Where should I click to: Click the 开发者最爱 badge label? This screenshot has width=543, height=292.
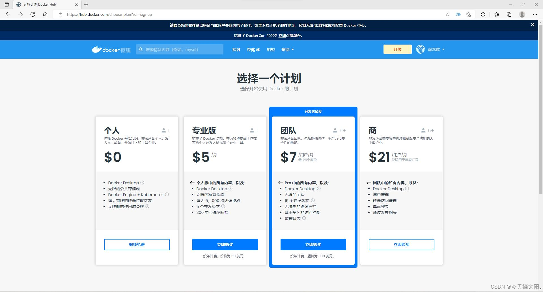pos(313,111)
